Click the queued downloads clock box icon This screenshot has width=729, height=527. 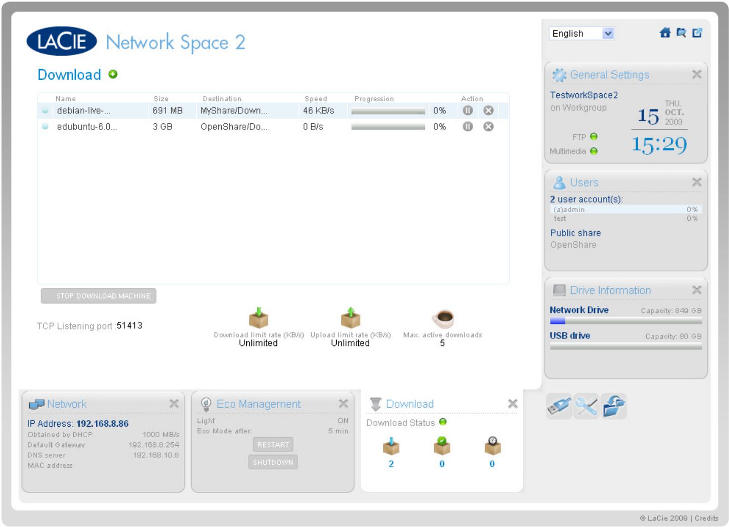click(x=492, y=445)
